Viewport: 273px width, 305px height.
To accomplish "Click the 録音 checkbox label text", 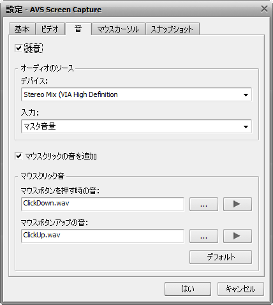I will coord(33,48).
